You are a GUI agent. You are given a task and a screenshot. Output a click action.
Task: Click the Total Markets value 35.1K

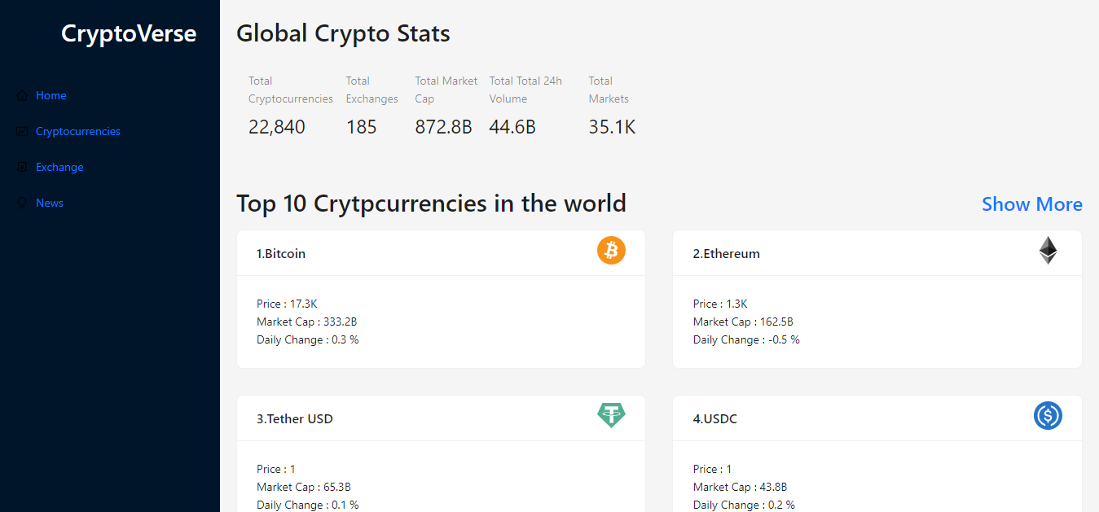612,127
